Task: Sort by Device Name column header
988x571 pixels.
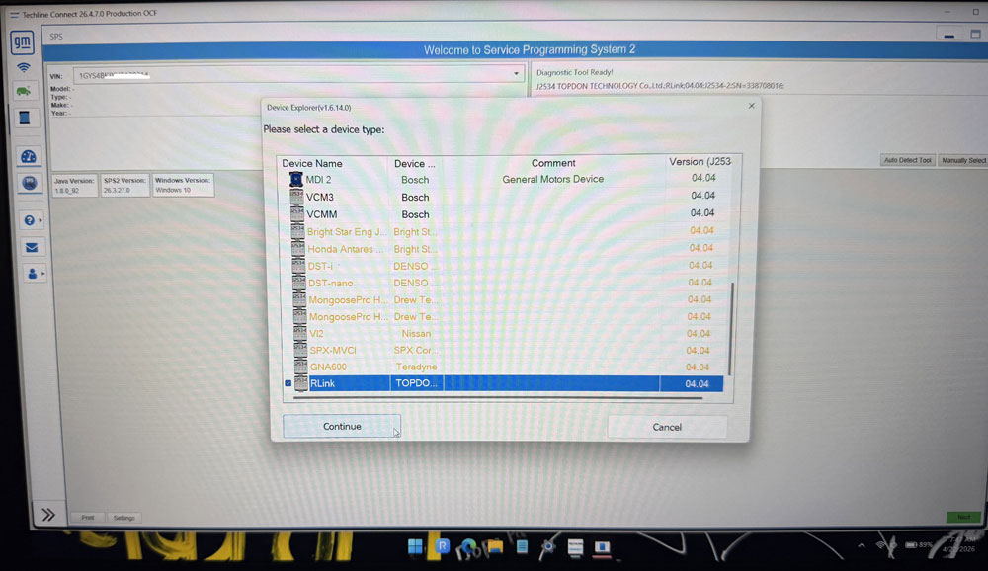Action: 312,163
